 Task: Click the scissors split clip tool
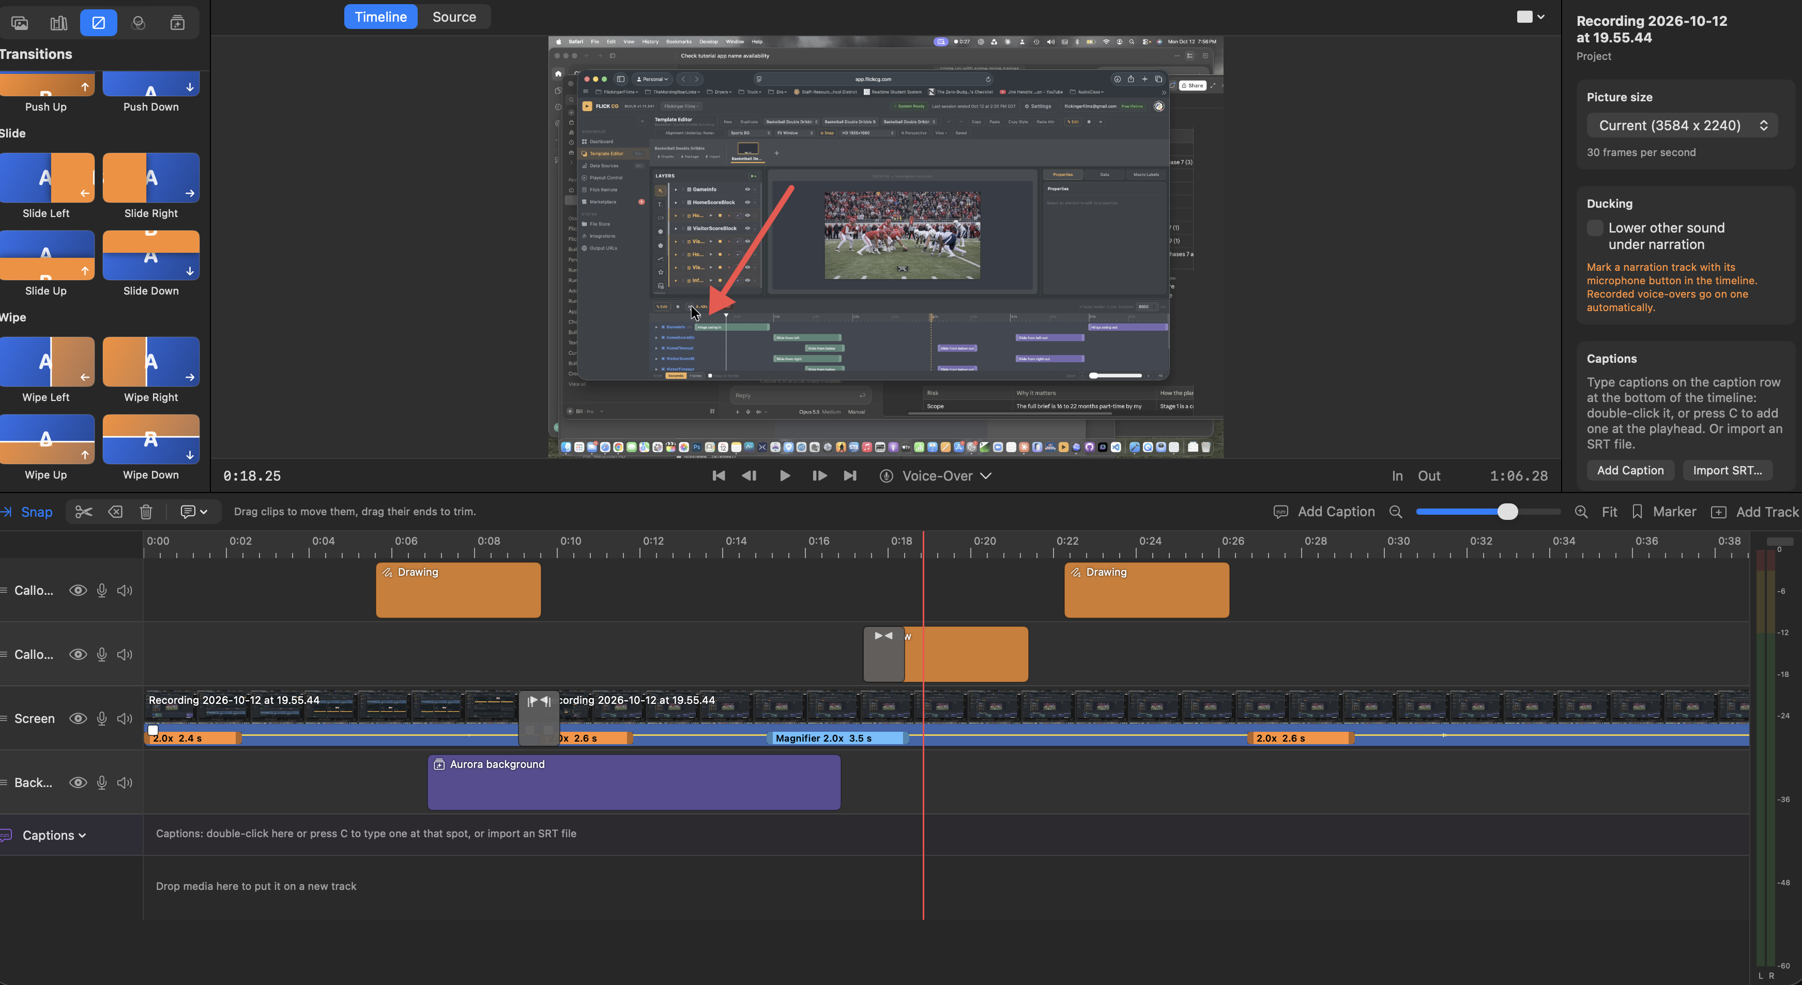tap(84, 512)
